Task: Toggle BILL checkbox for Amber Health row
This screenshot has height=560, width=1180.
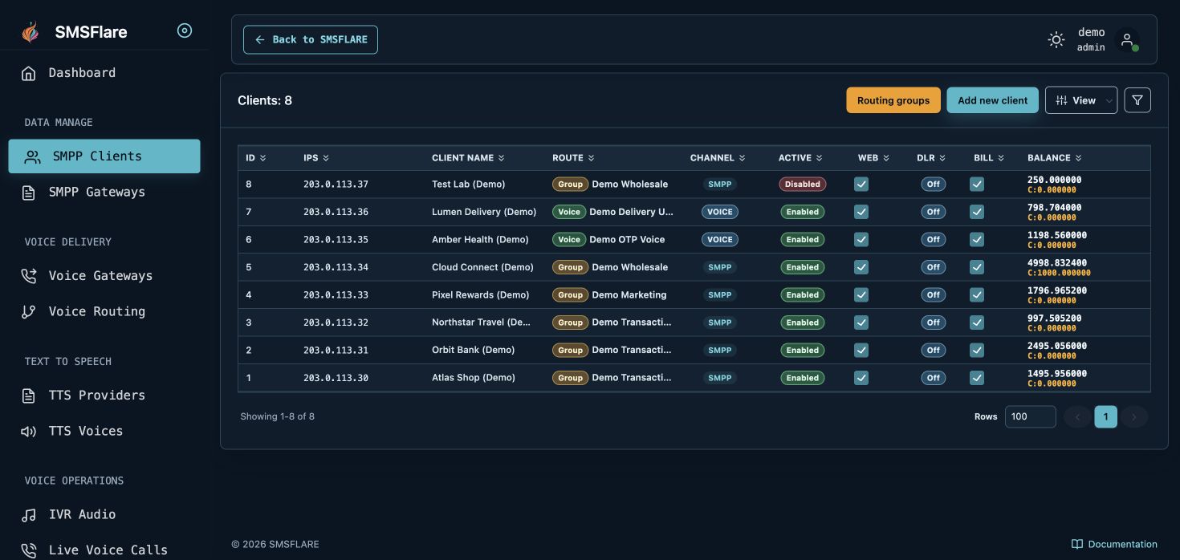Action: tap(977, 239)
